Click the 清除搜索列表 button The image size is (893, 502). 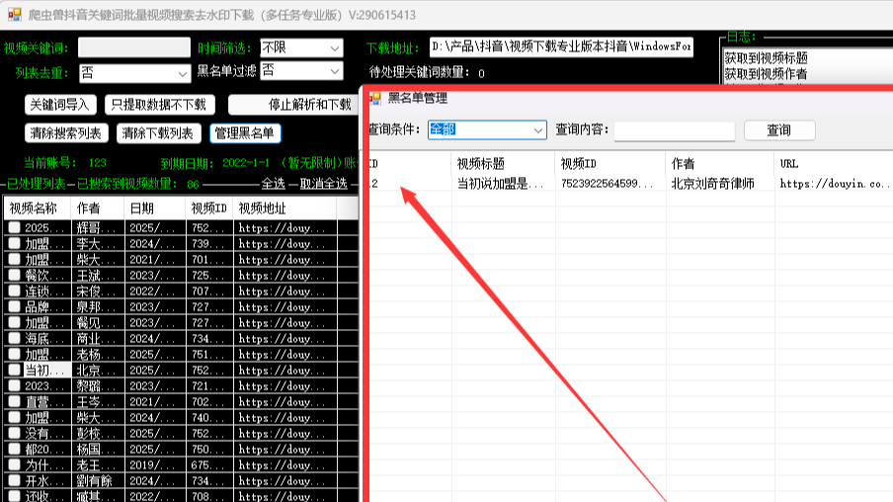click(66, 133)
